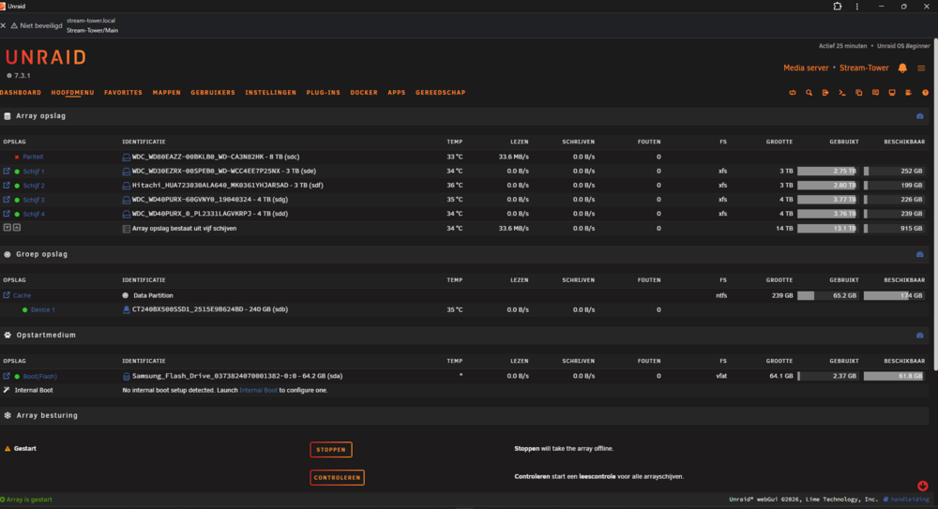Click the Controleren button
938x509 pixels.
[338, 478]
